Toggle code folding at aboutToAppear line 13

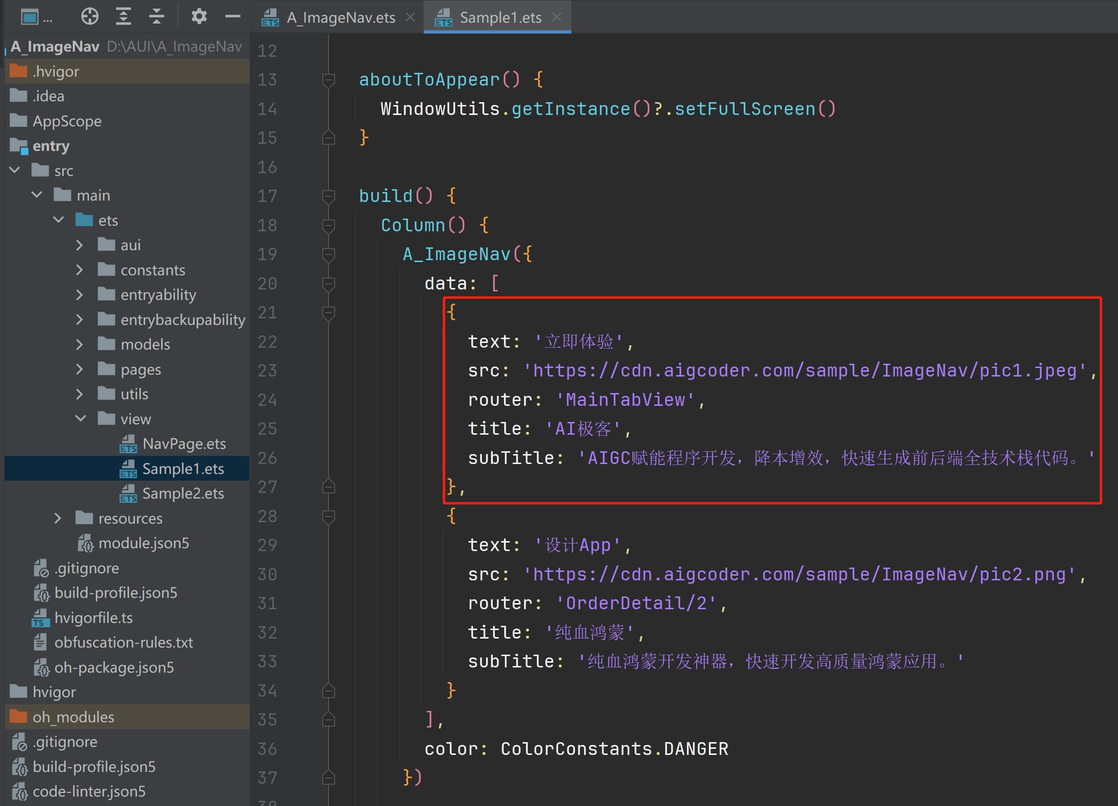click(328, 80)
